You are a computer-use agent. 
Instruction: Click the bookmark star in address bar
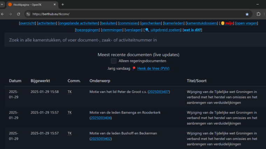247,14
